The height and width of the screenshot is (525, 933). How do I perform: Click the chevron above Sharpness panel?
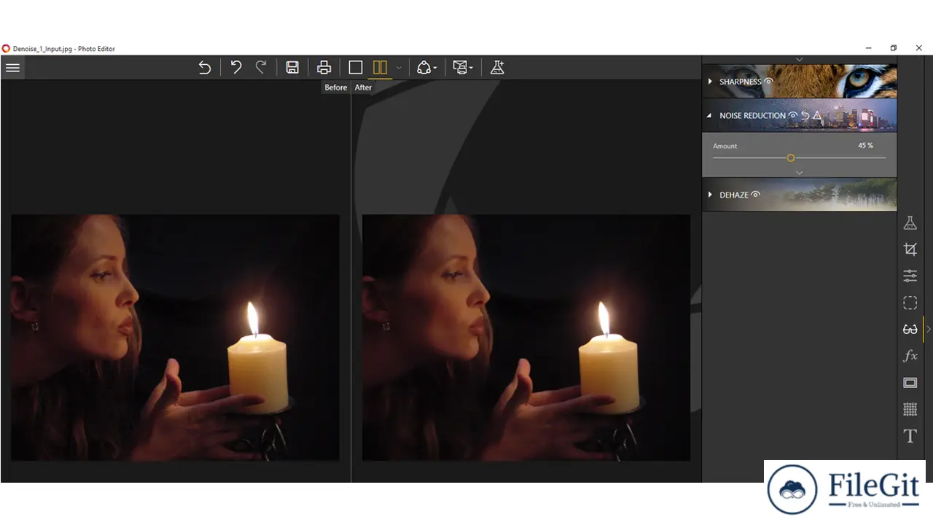coord(800,59)
